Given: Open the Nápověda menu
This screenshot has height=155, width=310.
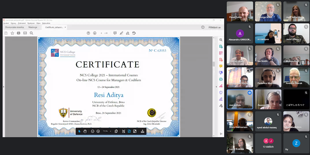Looking at the screenshot, I should (46, 23).
